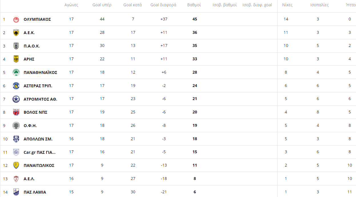Click the ΑΡΗΣ yellow crest icon
Screen dimensions: 356x197
[16, 59]
